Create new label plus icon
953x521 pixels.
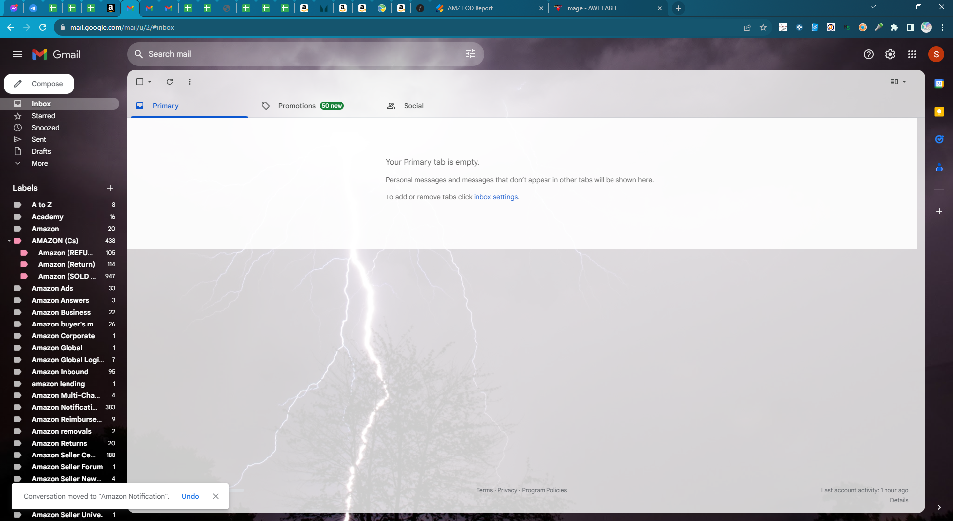click(110, 188)
